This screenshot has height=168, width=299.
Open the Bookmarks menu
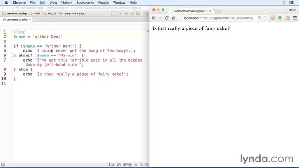[85, 3]
